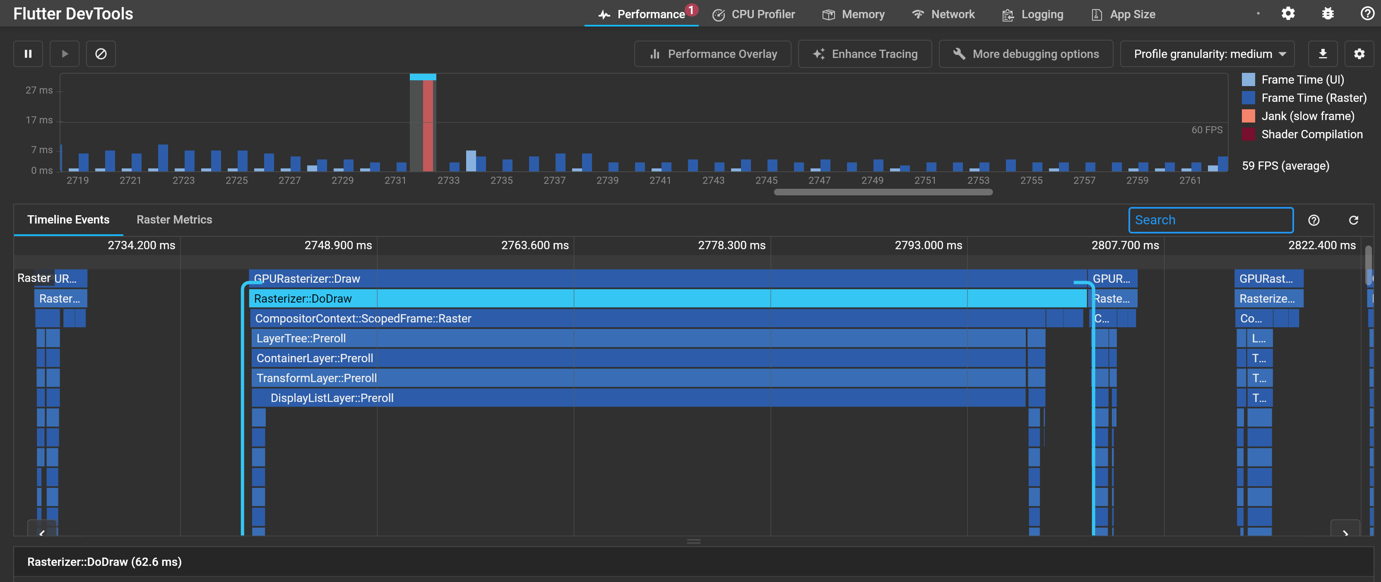This screenshot has width=1381, height=582.
Task: Pause recording of frame data
Action: point(27,53)
